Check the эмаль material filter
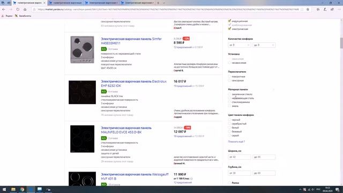 pyautogui.click(x=229, y=106)
